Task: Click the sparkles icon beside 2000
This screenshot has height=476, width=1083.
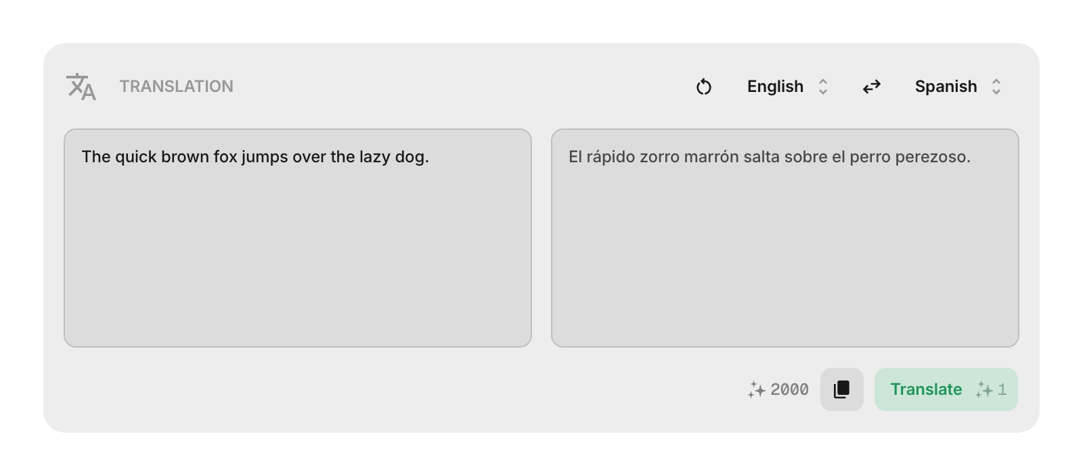Action: [757, 389]
